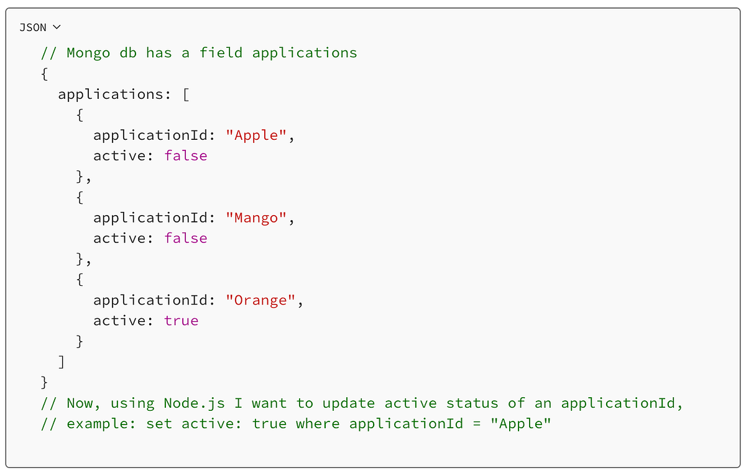Click the last comment line with example

click(x=296, y=424)
